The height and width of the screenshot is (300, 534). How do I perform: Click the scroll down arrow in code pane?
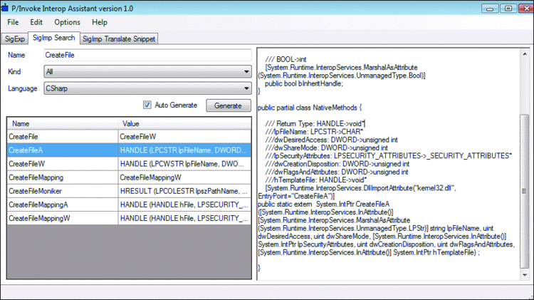525,275
